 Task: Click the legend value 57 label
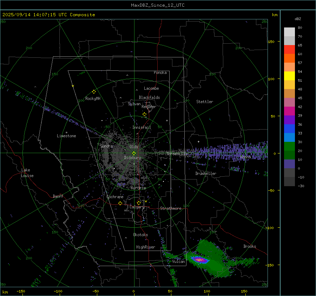[300, 63]
